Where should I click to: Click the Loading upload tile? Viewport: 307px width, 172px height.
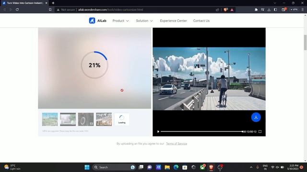(122, 119)
